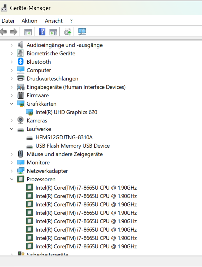
Task: Collapse the Prozessoren node
Action: (11, 179)
